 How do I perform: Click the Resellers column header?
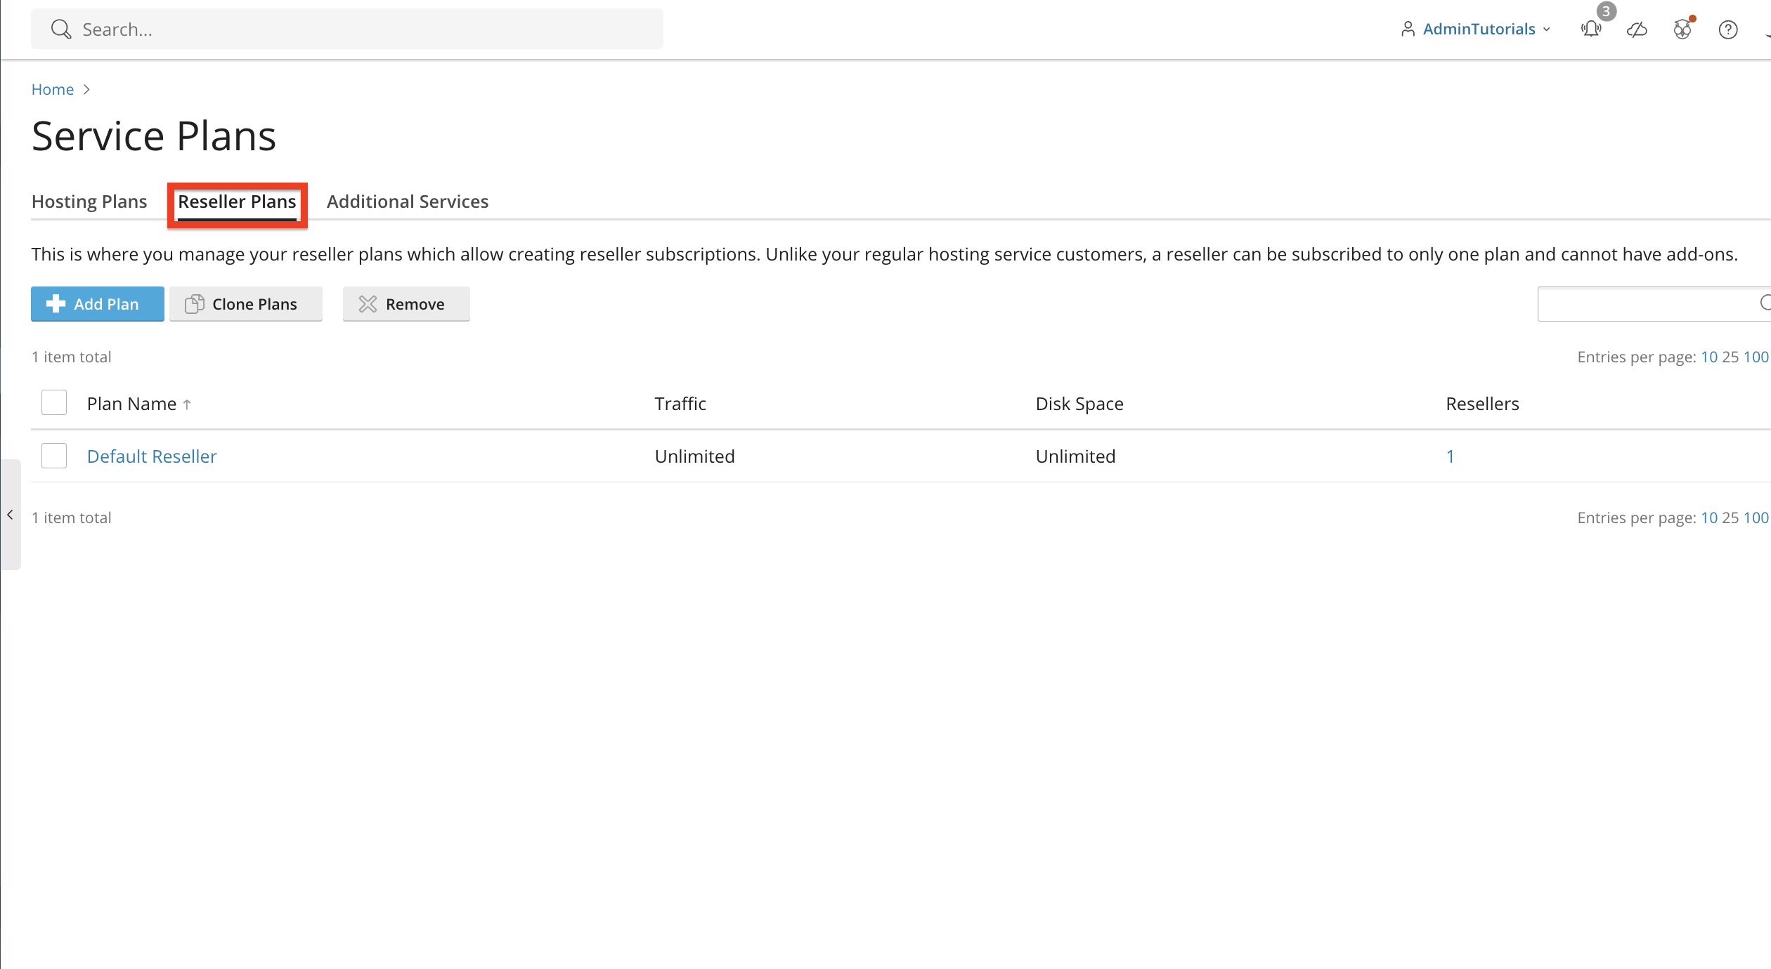tap(1483, 404)
